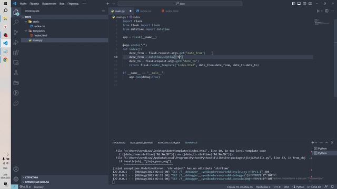Open the Source Control view
The width and height of the screenshot is (337, 189).
16,32
